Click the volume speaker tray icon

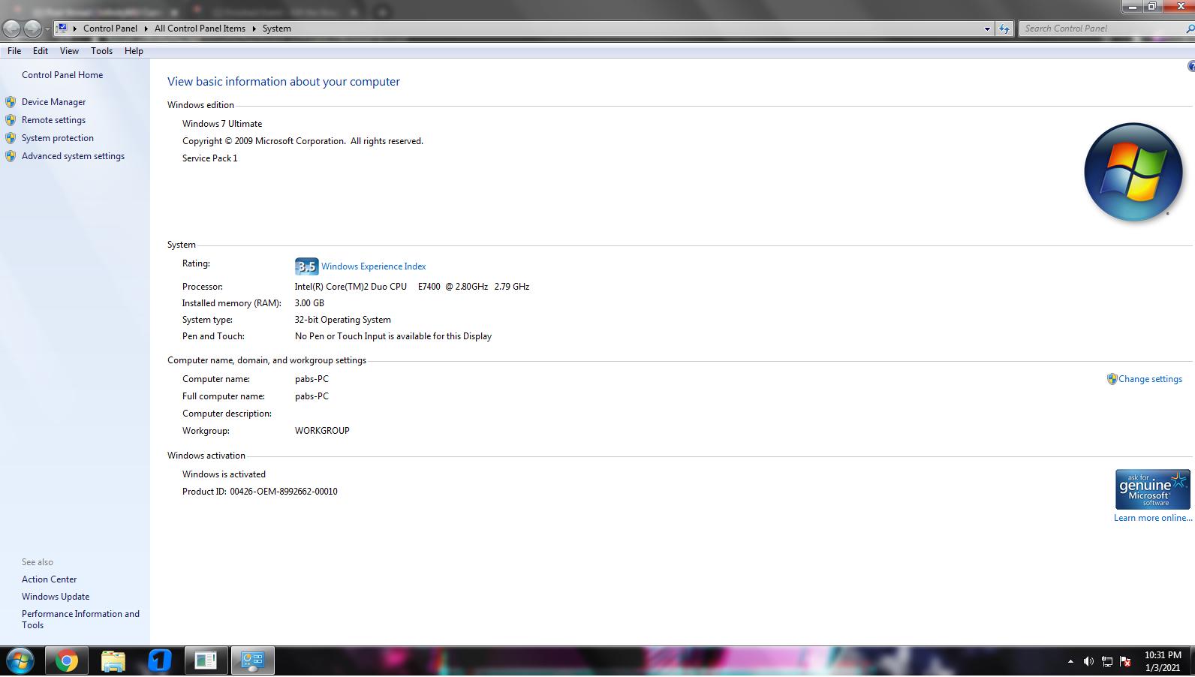(x=1088, y=661)
